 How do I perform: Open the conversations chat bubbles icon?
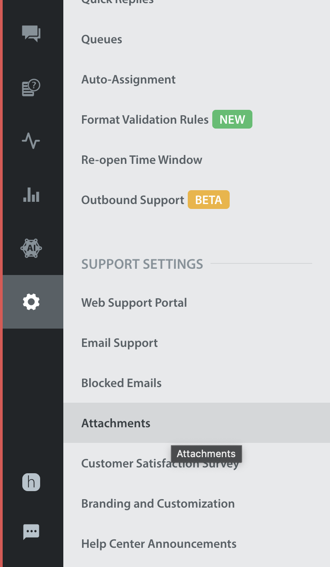click(31, 34)
